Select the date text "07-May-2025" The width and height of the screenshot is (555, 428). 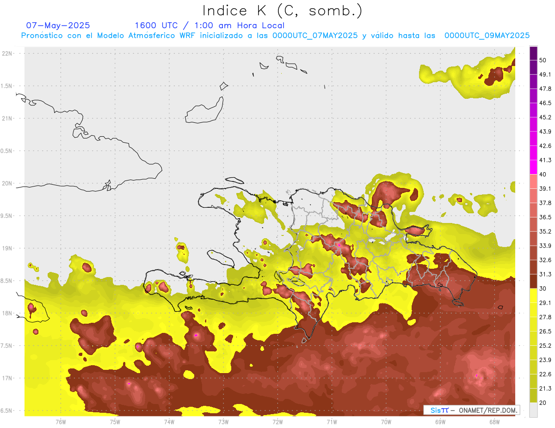tap(58, 25)
